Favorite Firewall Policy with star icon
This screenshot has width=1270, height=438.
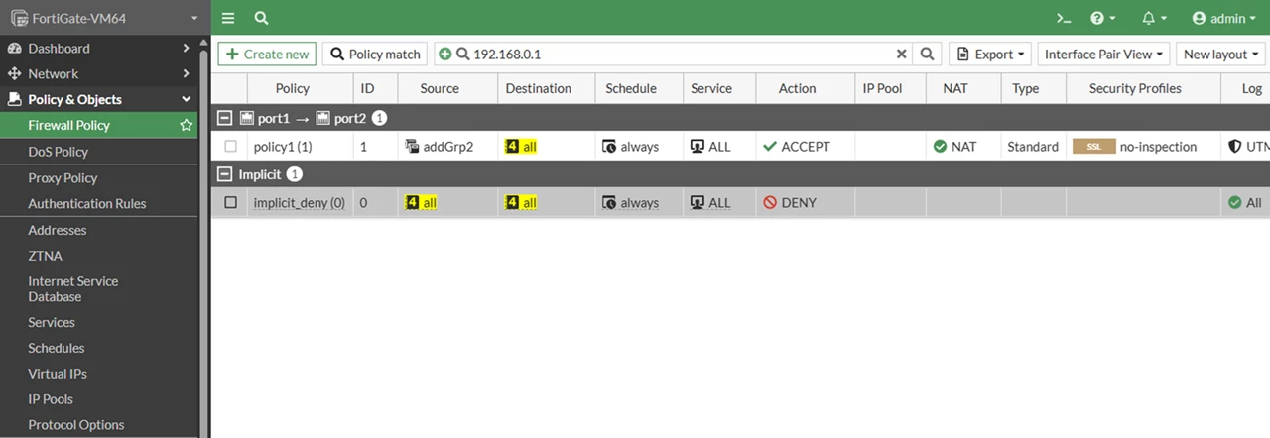click(186, 125)
